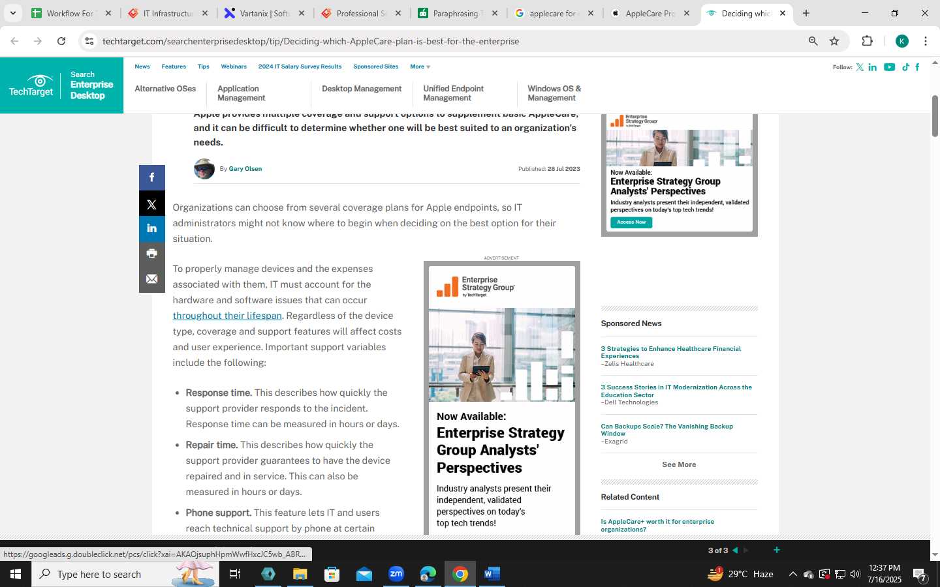
Task: Open Windows Start menu
Action: click(x=16, y=574)
